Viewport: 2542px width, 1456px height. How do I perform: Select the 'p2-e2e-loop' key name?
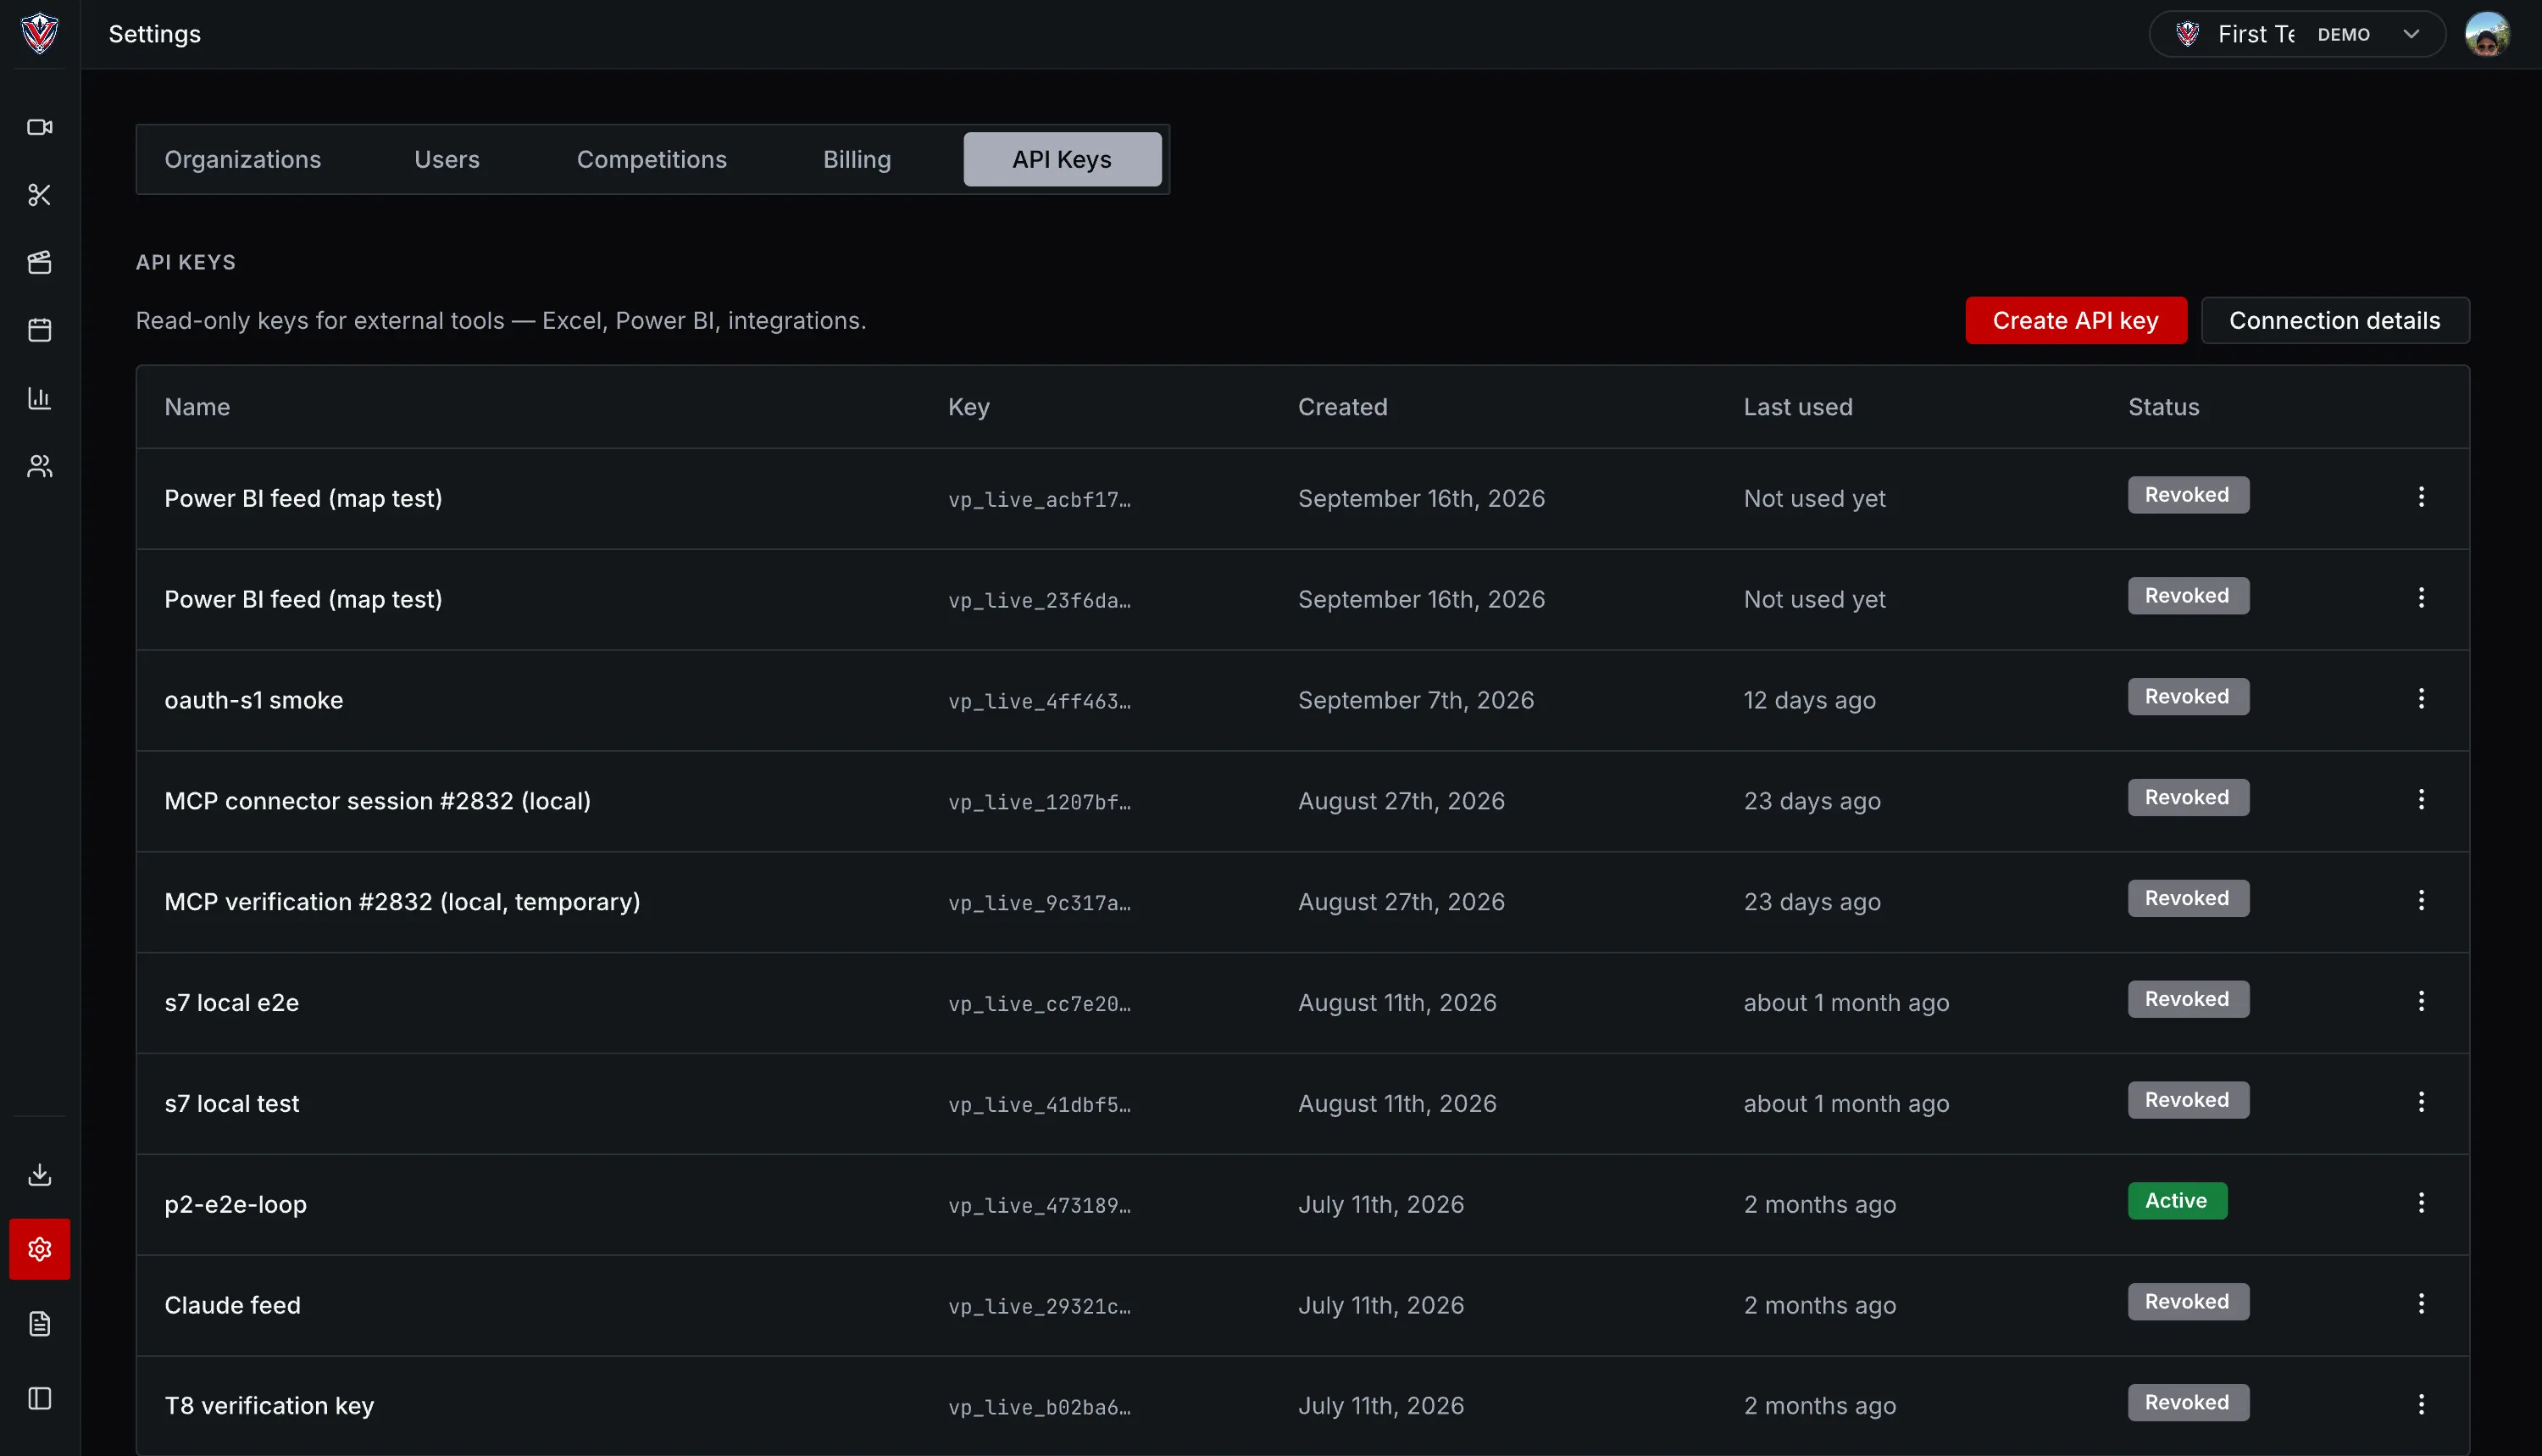pos(236,1204)
